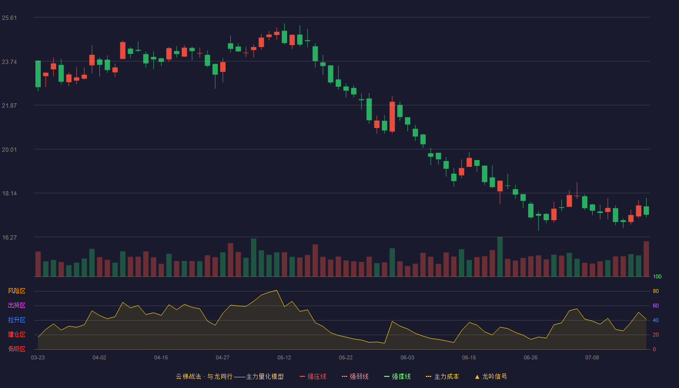Viewport: 679px width, 388px height.
Task: Toggle the 强压线 legend marker
Action: pyautogui.click(x=303, y=376)
